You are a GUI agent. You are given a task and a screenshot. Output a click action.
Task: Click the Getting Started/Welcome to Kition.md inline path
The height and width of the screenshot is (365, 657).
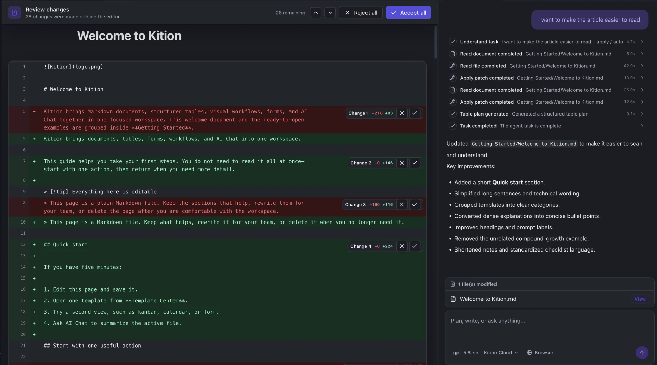(524, 144)
